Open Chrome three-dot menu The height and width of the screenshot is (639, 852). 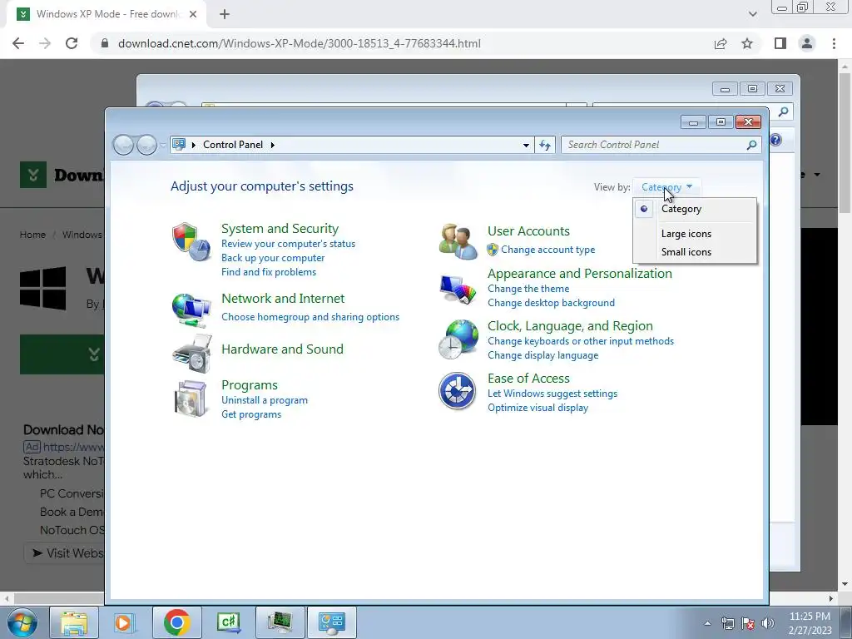point(834,43)
